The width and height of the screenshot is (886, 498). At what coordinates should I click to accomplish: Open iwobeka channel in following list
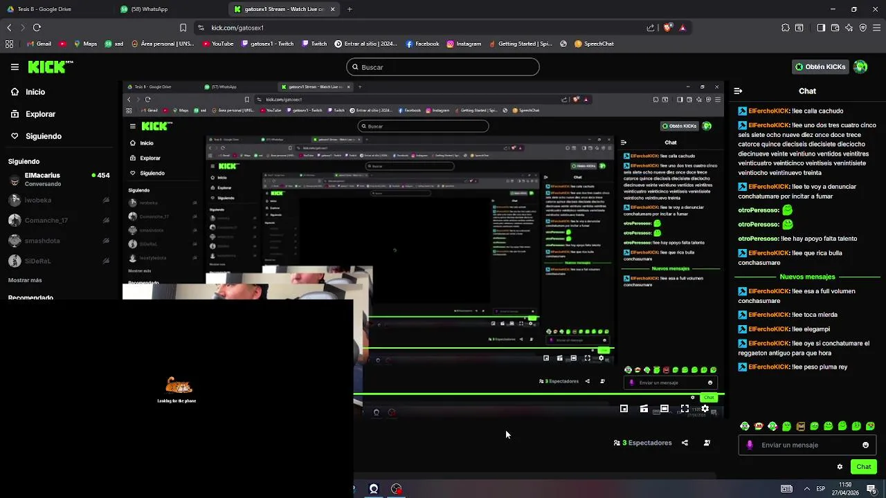click(59, 200)
